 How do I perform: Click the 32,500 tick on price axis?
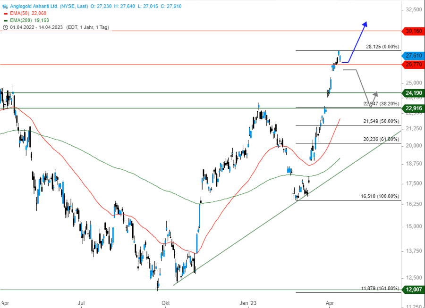[415, 10]
